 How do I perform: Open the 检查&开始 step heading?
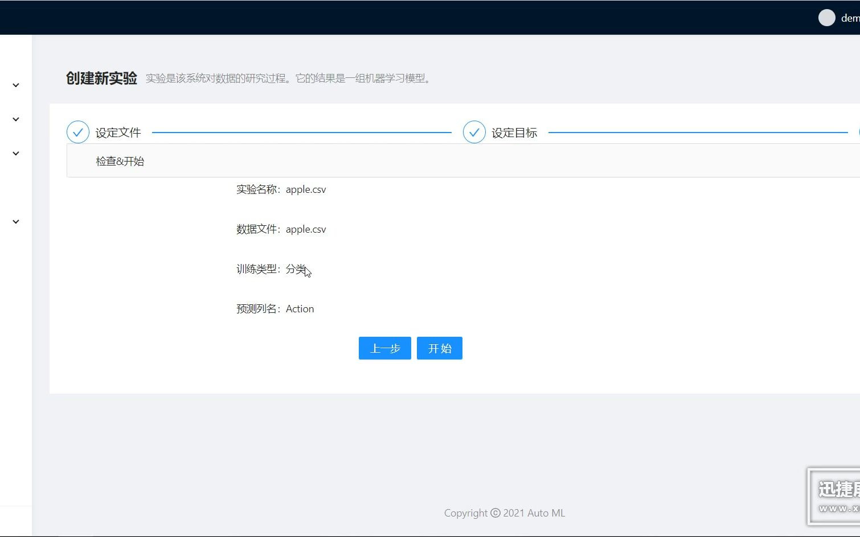pos(120,161)
